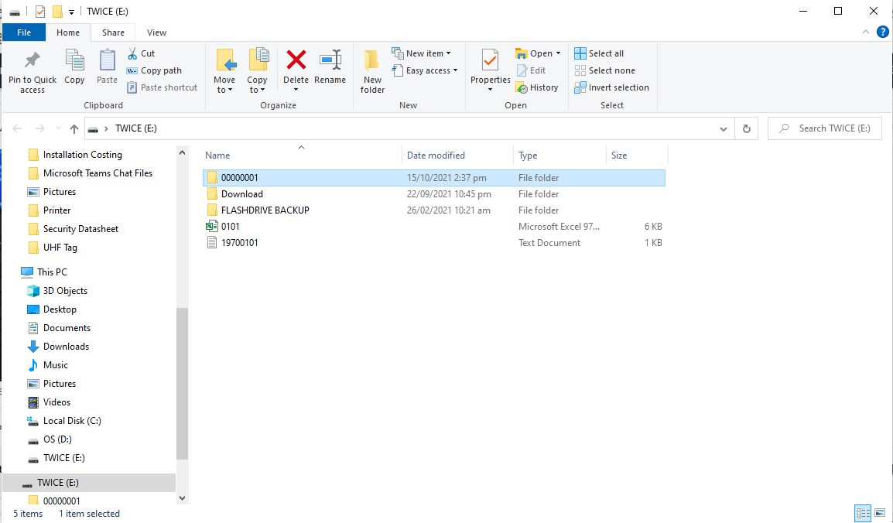This screenshot has height=523, width=893.
Task: Open Customize Quick Access Toolbar dropdown
Action: point(71,12)
